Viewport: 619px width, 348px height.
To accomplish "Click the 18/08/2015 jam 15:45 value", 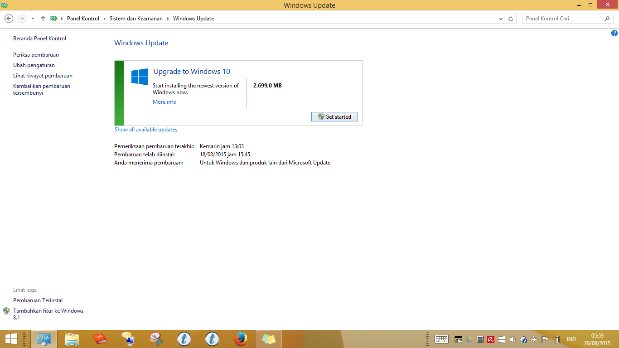I will tap(225, 155).
